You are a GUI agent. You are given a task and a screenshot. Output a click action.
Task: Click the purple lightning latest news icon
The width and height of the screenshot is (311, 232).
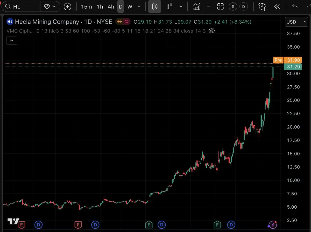[x=272, y=225]
